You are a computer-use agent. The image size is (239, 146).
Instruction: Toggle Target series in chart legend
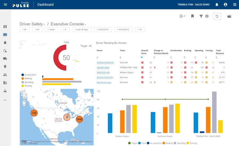tap(133, 143)
